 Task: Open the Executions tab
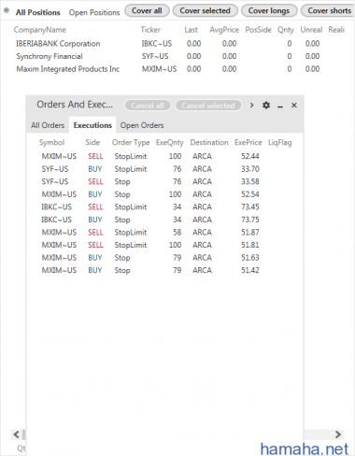[x=92, y=125]
